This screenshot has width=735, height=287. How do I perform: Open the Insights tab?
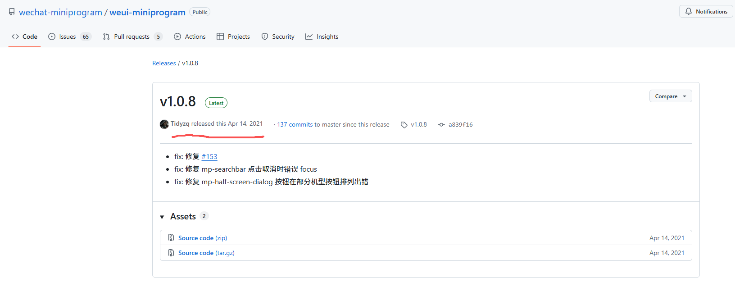click(322, 36)
